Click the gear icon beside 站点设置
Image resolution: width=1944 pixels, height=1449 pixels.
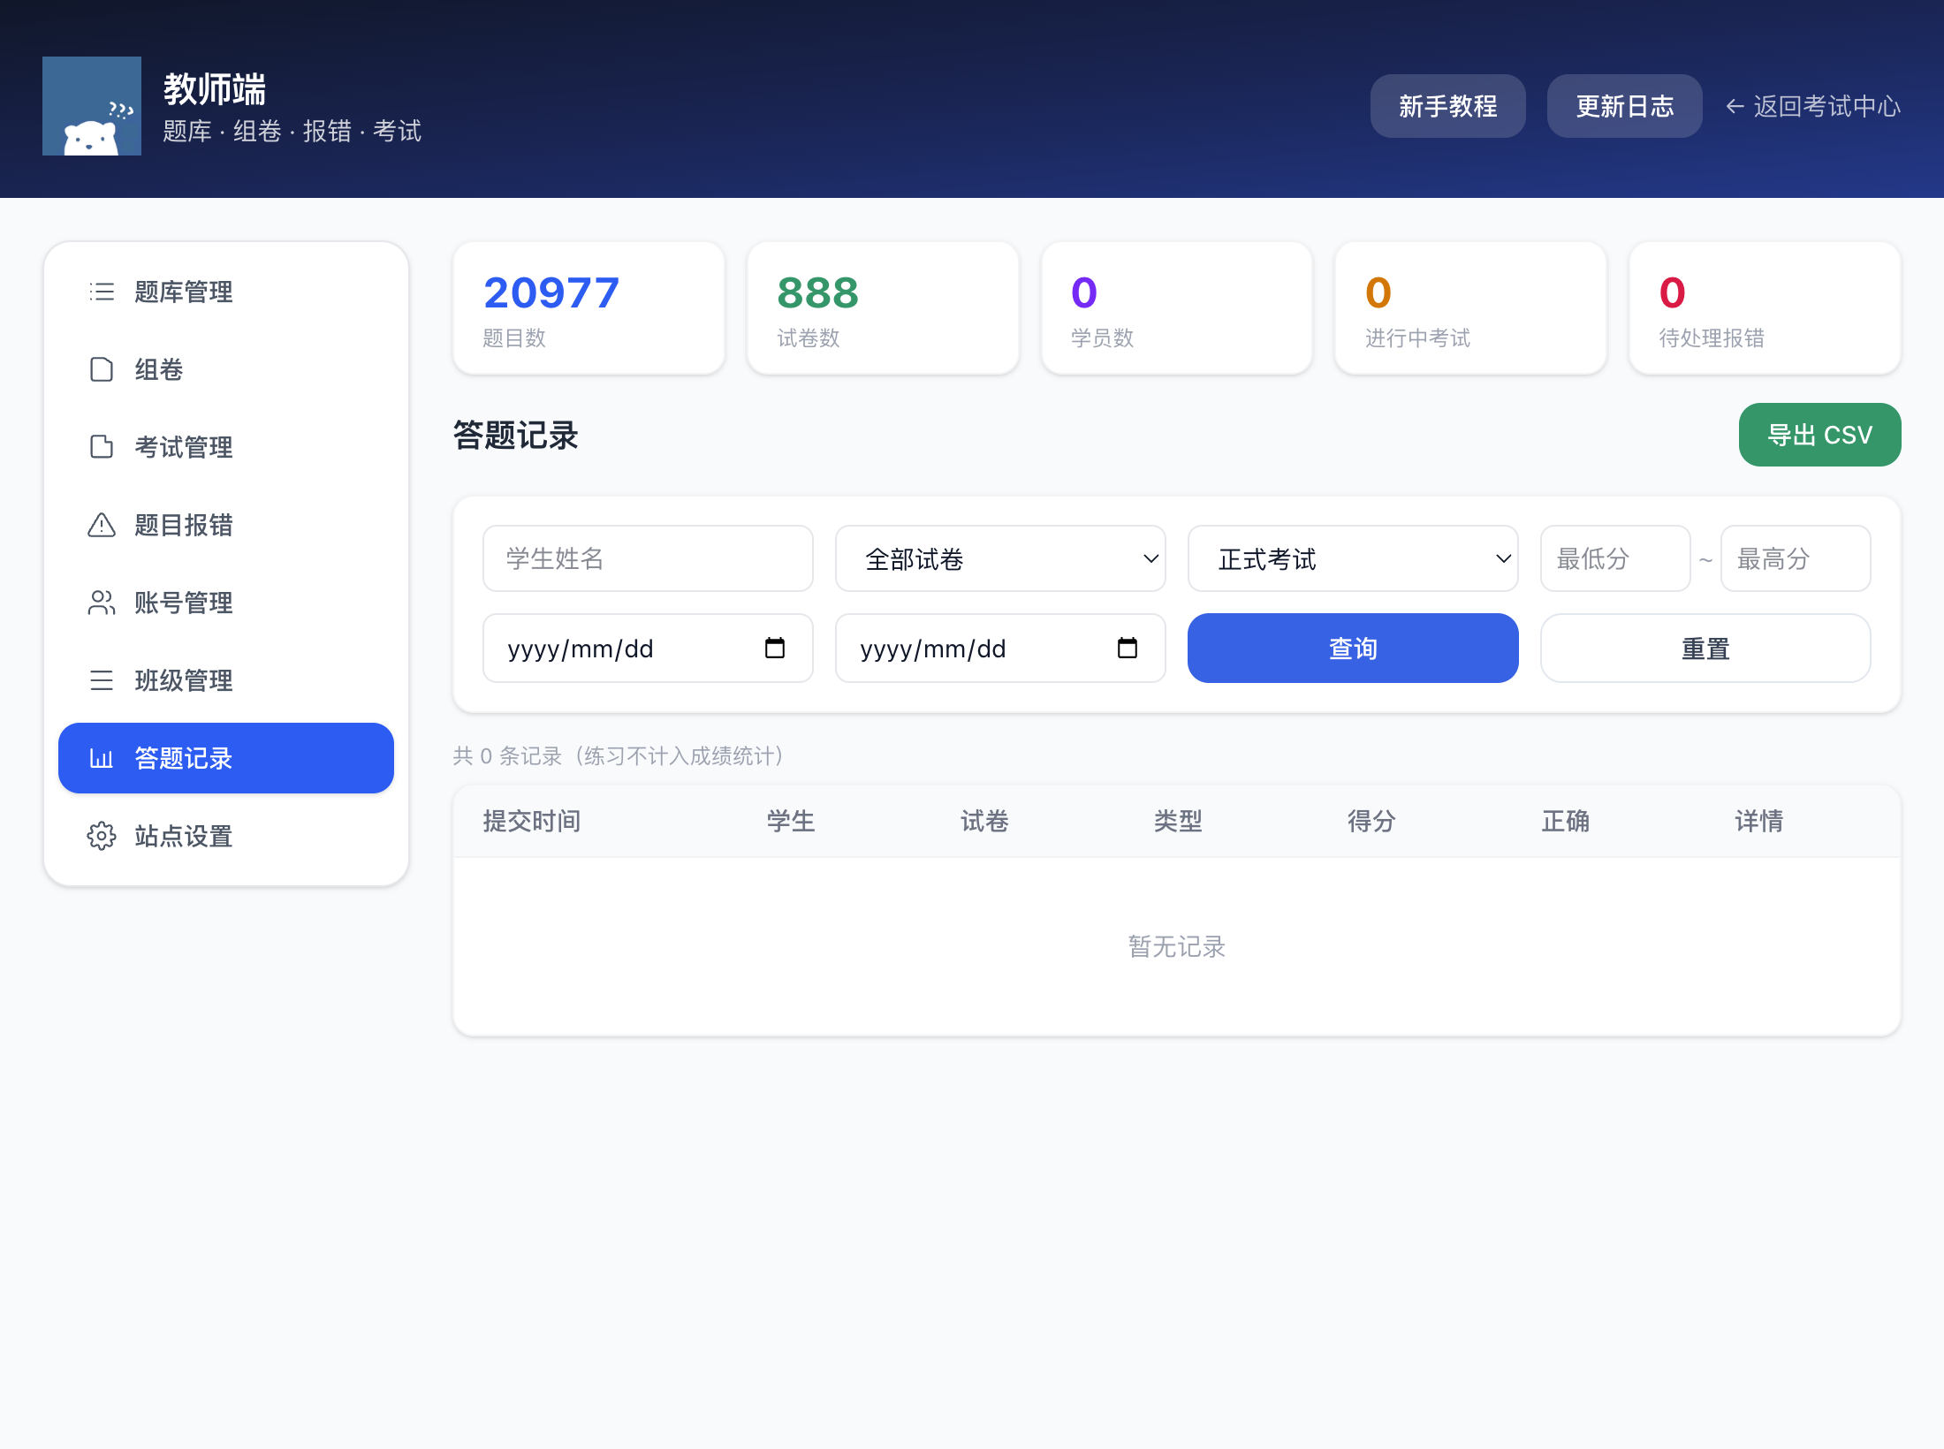tap(102, 836)
